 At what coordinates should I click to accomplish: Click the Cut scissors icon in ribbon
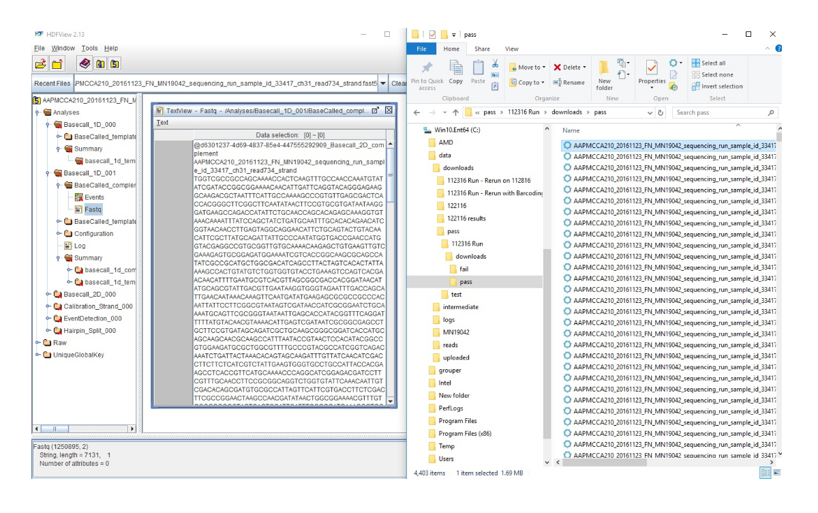[x=495, y=63]
